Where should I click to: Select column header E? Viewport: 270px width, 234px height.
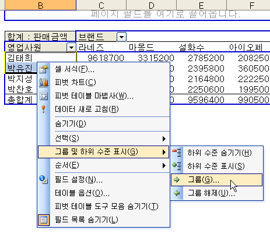(201, 5)
